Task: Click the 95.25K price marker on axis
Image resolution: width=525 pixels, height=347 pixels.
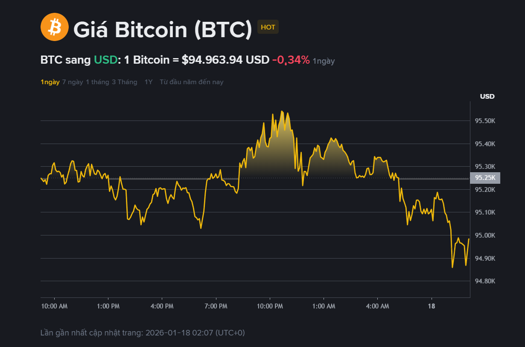Action: [485, 178]
